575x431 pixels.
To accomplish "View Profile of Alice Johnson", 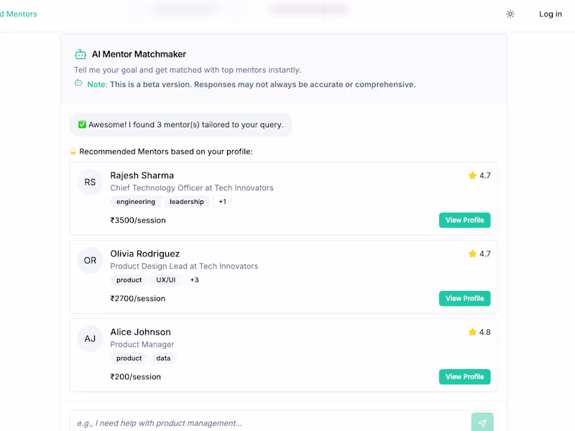I will point(464,376).
